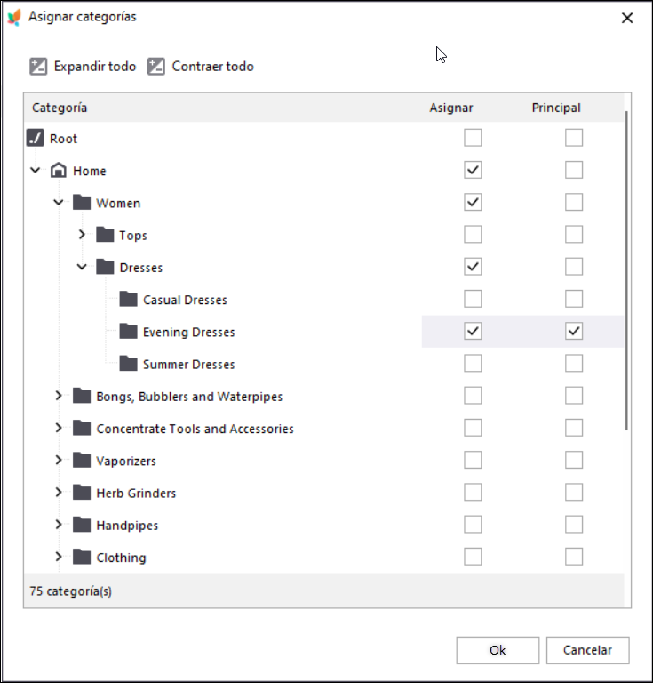The width and height of the screenshot is (653, 683).
Task: Collapse the Dresses category
Action: click(82, 267)
